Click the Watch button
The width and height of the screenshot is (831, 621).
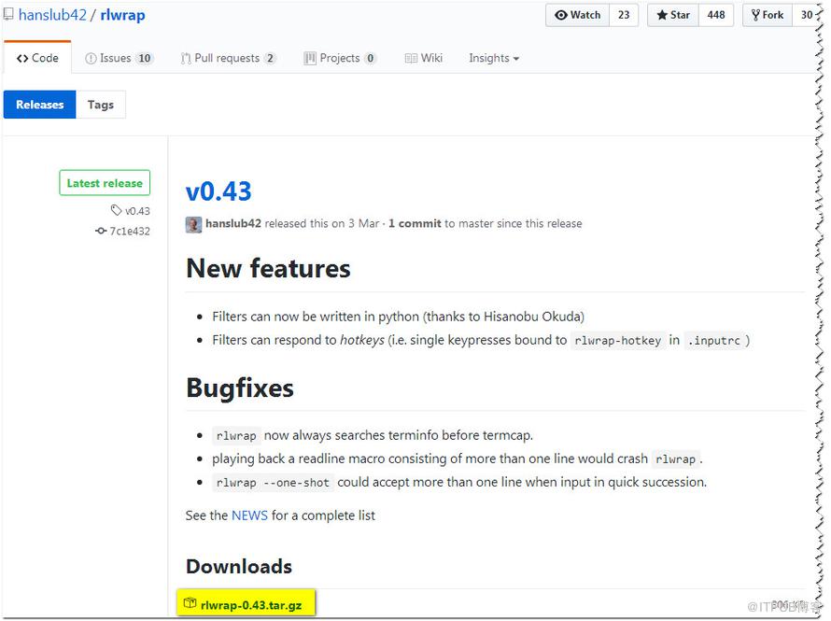click(x=578, y=15)
